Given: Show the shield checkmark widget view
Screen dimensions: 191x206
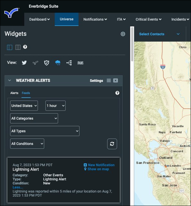Looking at the screenshot, I should 47,63.
